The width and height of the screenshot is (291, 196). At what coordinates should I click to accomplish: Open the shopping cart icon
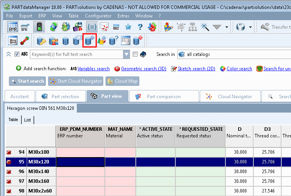[25, 27]
